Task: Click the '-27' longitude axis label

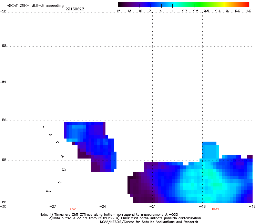Action: (53, 206)
